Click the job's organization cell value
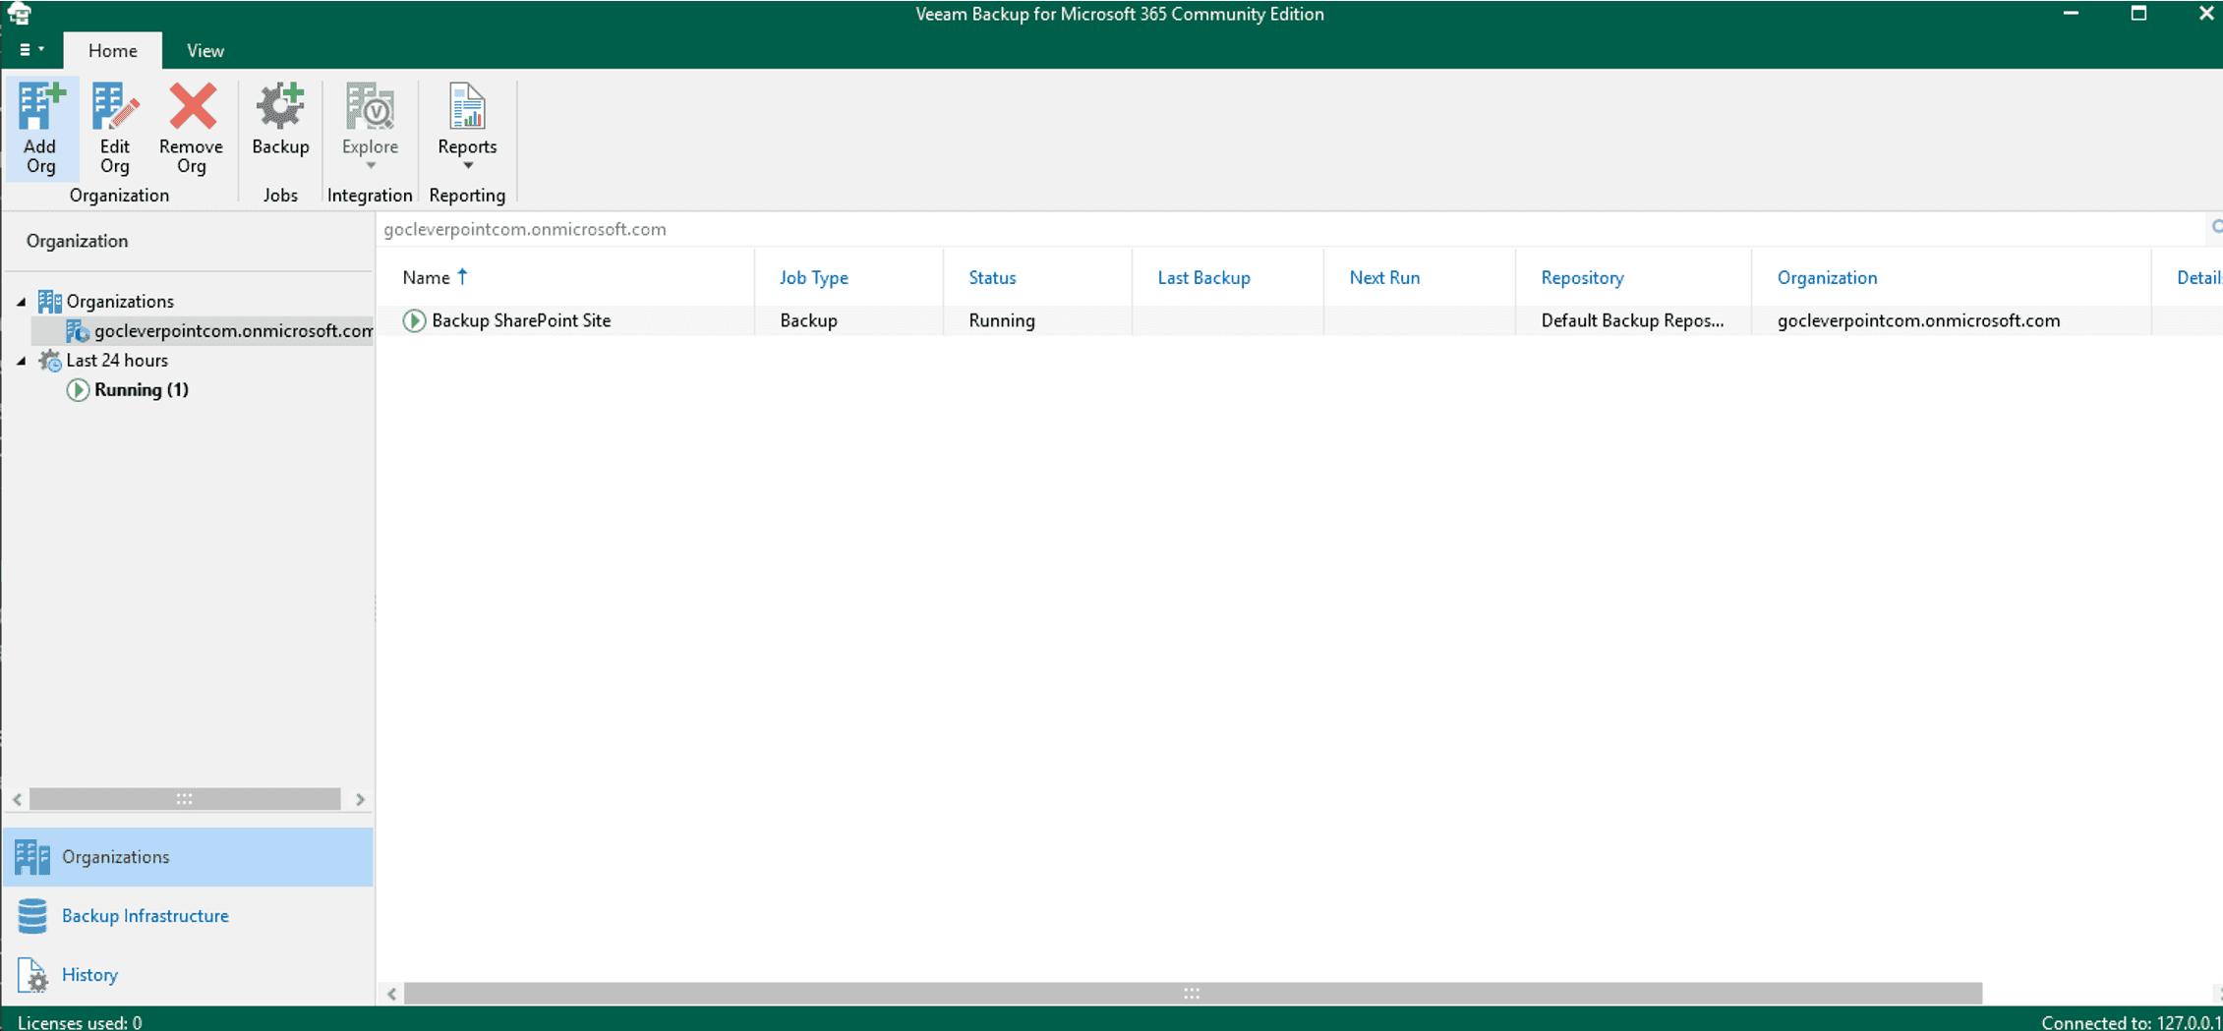 1918,320
